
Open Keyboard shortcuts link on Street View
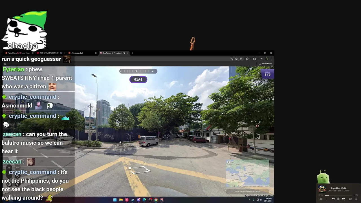click(252, 196)
